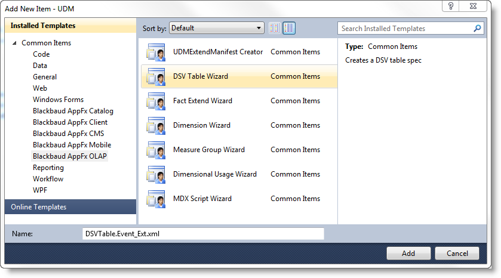501x278 pixels.
Task: Click the Name input field
Action: point(203,234)
